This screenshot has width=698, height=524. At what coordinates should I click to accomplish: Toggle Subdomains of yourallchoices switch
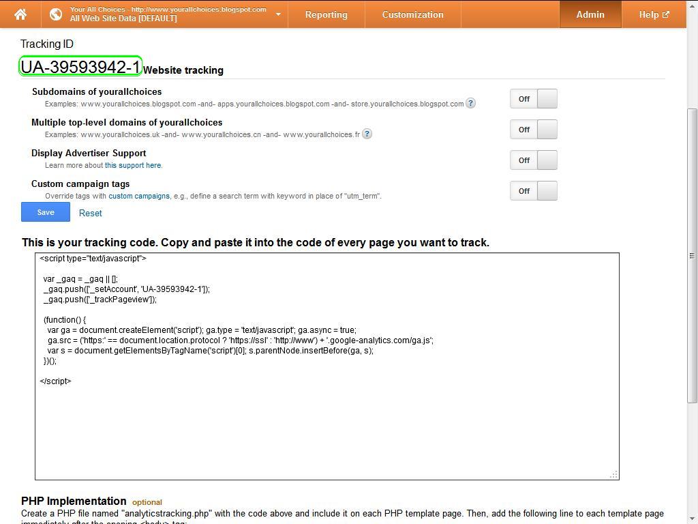(x=533, y=98)
